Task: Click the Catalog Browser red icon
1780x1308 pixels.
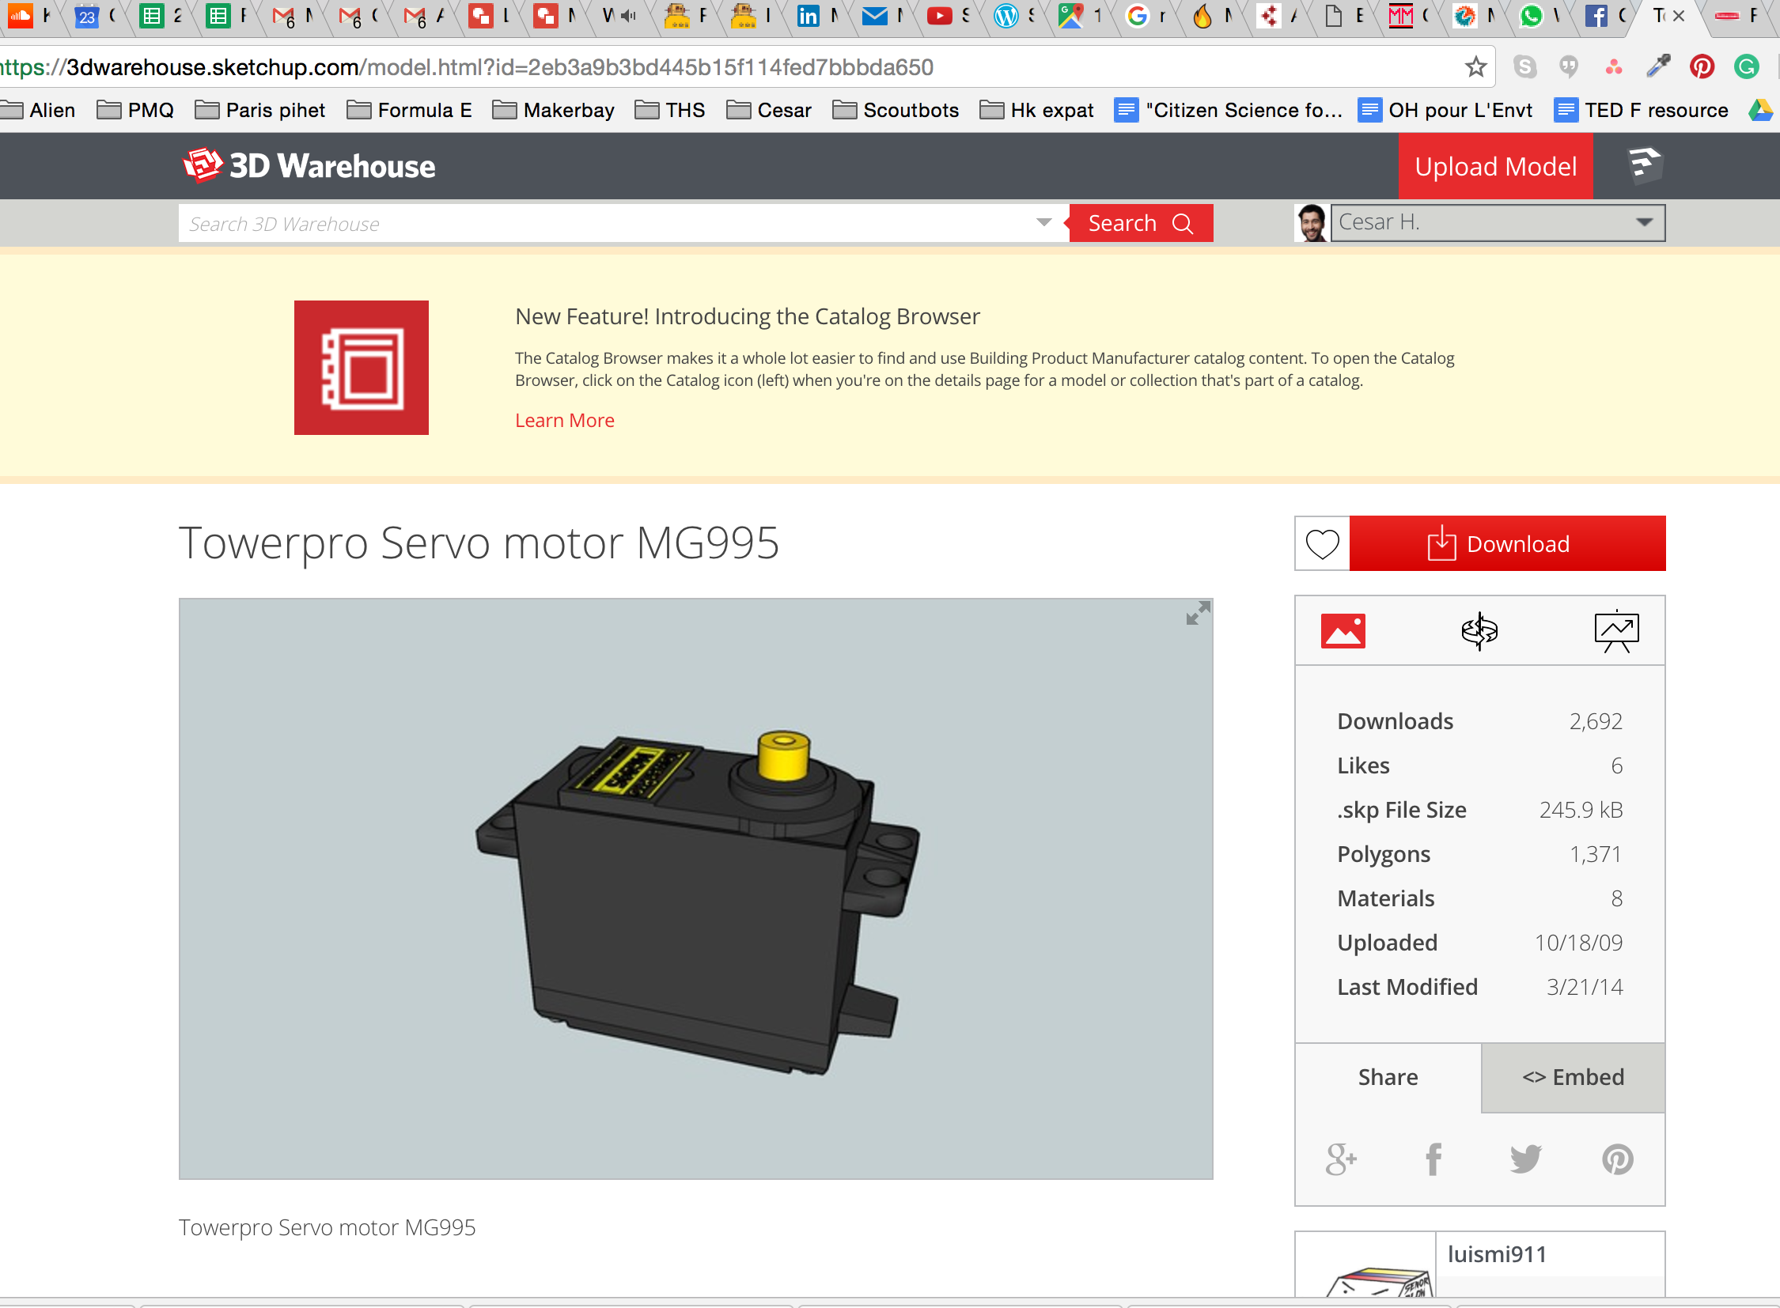Action: coord(362,368)
